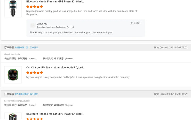Open the Car Charger FM Transmitter product title
This screenshot has width=191, height=120.
pos(55,68)
